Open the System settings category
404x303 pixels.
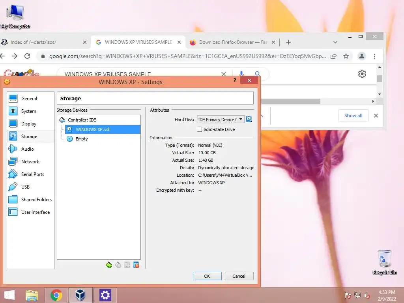coord(30,111)
